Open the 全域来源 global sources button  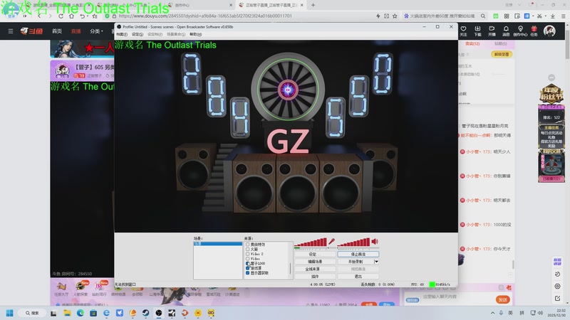tap(315, 270)
